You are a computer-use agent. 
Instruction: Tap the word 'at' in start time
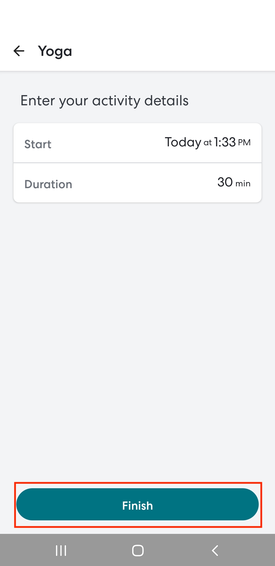point(208,143)
